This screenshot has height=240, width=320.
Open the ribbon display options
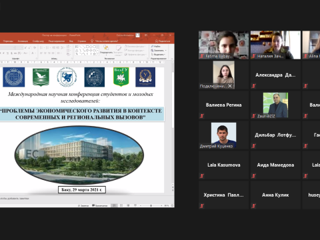pyautogui.click(x=146, y=35)
